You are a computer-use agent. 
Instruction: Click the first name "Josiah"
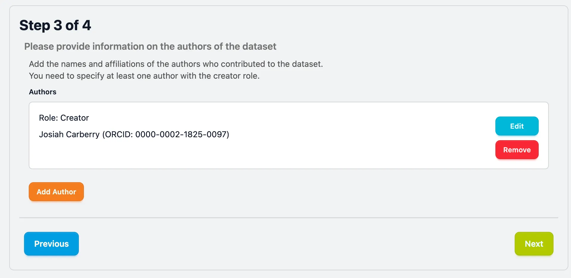click(x=51, y=135)
